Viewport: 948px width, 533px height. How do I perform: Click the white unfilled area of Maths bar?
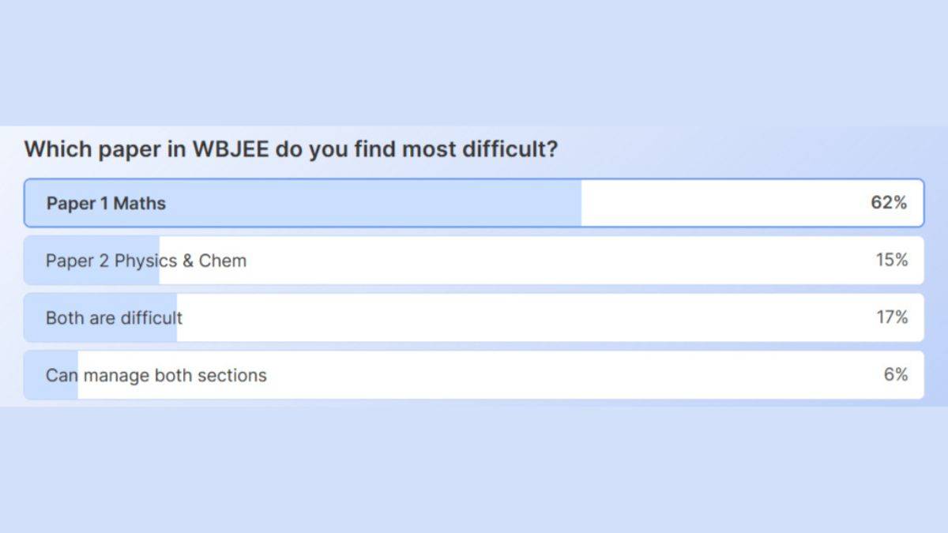pos(711,203)
